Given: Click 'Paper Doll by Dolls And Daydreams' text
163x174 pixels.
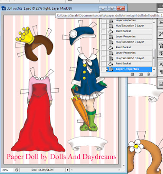Looking at the screenshot, I should (x=62, y=157).
